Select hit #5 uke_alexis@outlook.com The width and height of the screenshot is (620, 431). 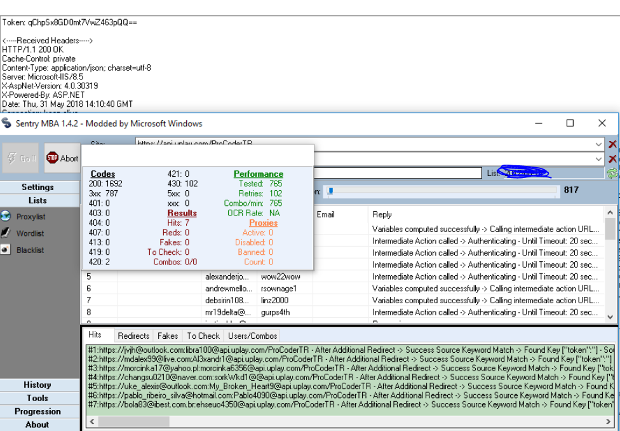(x=350, y=387)
